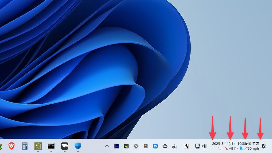Click the OneDrive cloud tray icon
Screen dimensions: 272x153
pyautogui.click(x=165, y=146)
